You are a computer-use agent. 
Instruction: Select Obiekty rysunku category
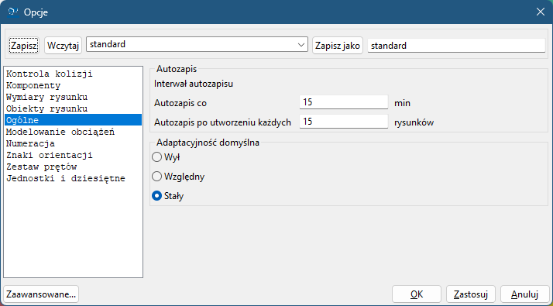[x=73, y=108]
